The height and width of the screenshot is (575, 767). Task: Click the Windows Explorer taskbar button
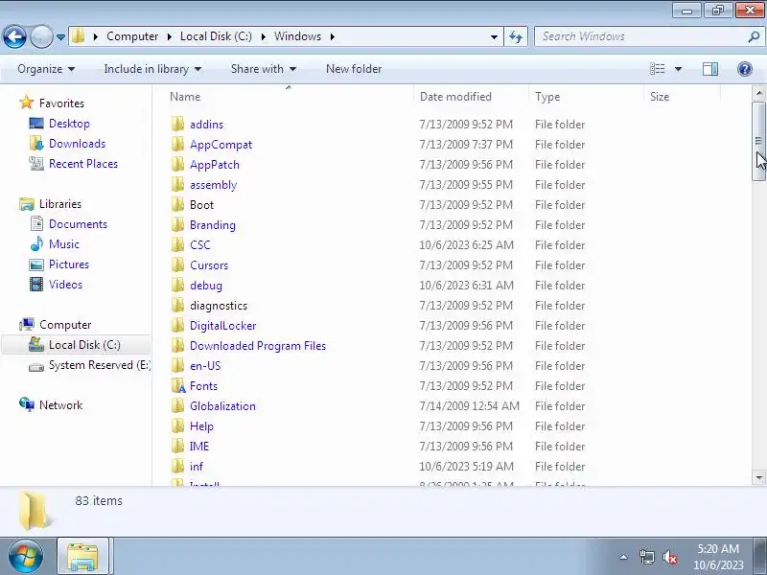click(83, 557)
